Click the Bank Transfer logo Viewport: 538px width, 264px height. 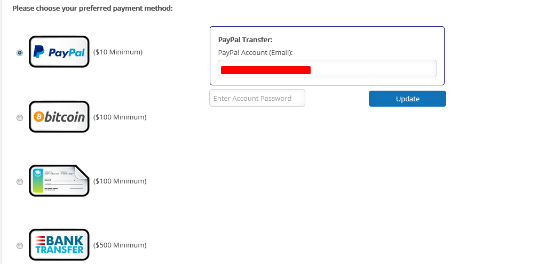point(59,245)
